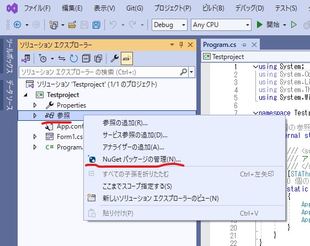Open the 編集(E) menu
The width and height of the screenshot is (310, 246).
coord(72,8)
